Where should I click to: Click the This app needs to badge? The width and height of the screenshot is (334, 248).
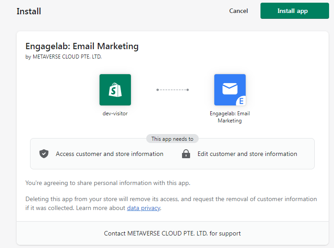[172, 139]
